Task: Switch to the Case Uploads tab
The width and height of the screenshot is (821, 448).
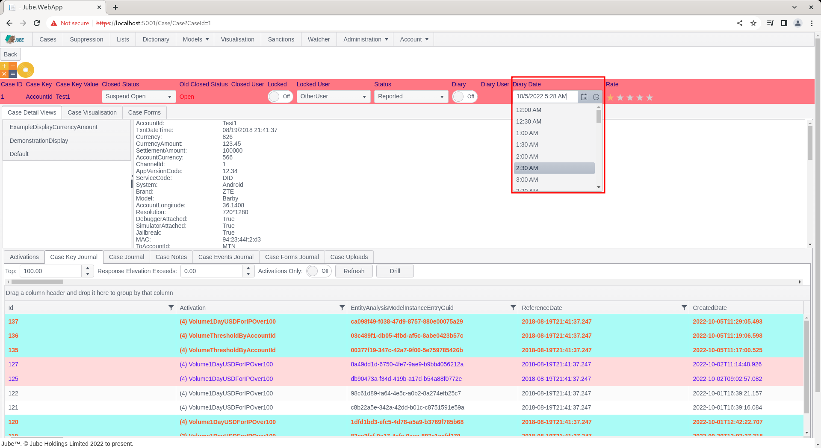Action: coord(349,257)
